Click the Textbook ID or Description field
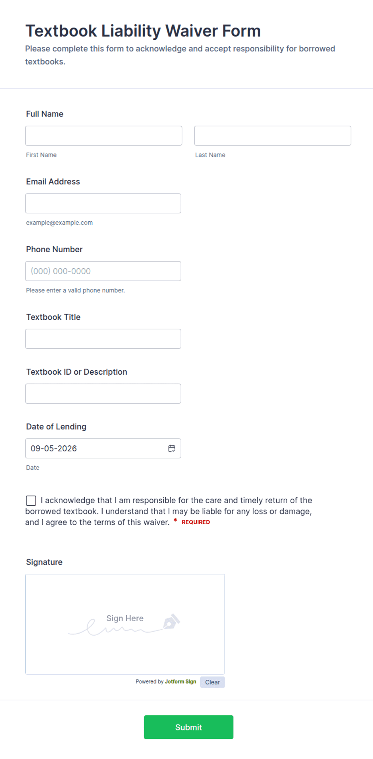The width and height of the screenshot is (373, 759). (x=103, y=394)
